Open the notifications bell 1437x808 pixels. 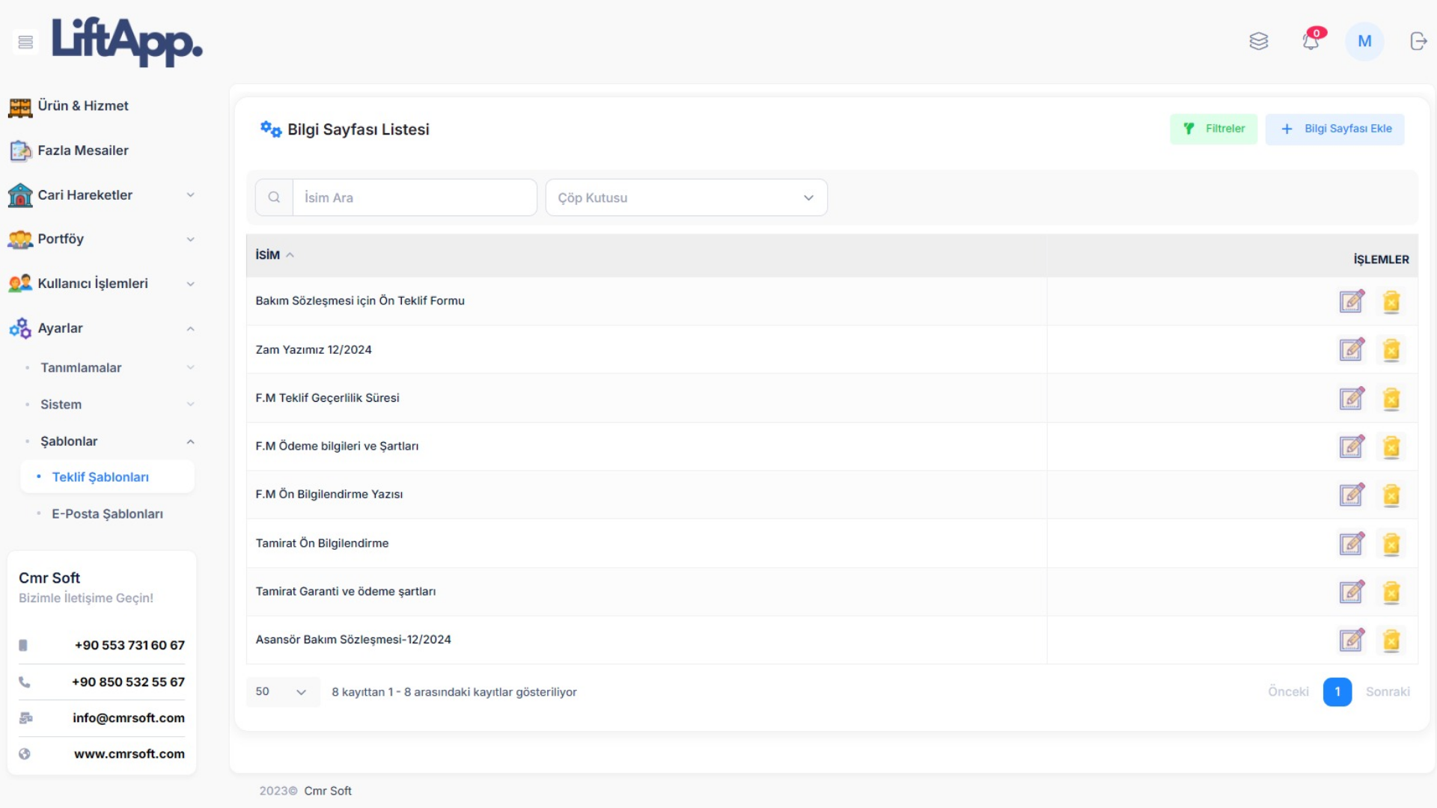(1311, 41)
